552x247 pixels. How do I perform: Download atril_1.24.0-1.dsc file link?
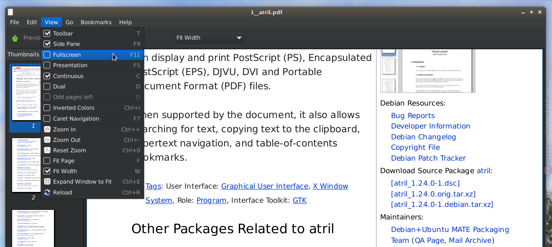click(x=425, y=183)
